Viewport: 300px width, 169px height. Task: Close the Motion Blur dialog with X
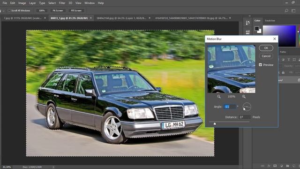coord(275,38)
